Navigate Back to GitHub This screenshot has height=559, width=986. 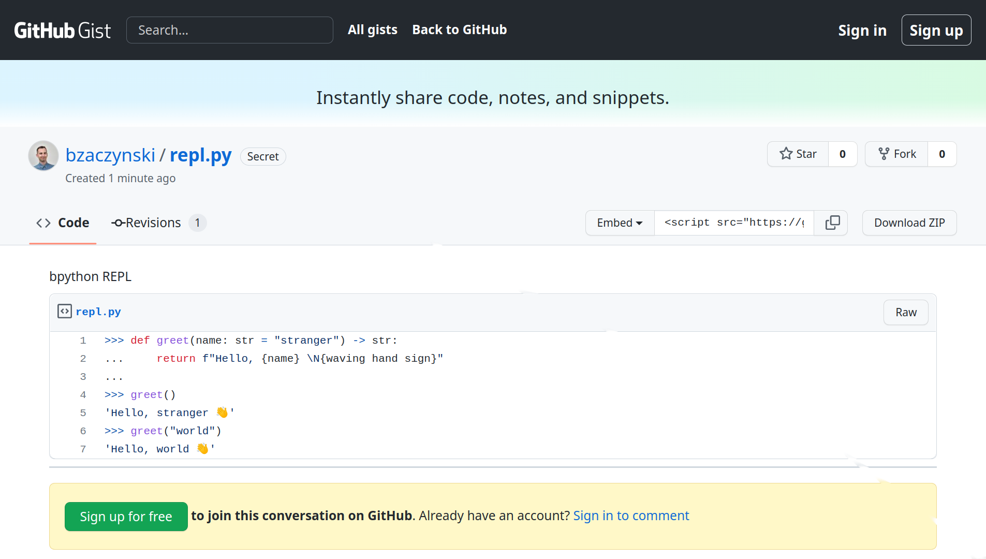click(459, 30)
